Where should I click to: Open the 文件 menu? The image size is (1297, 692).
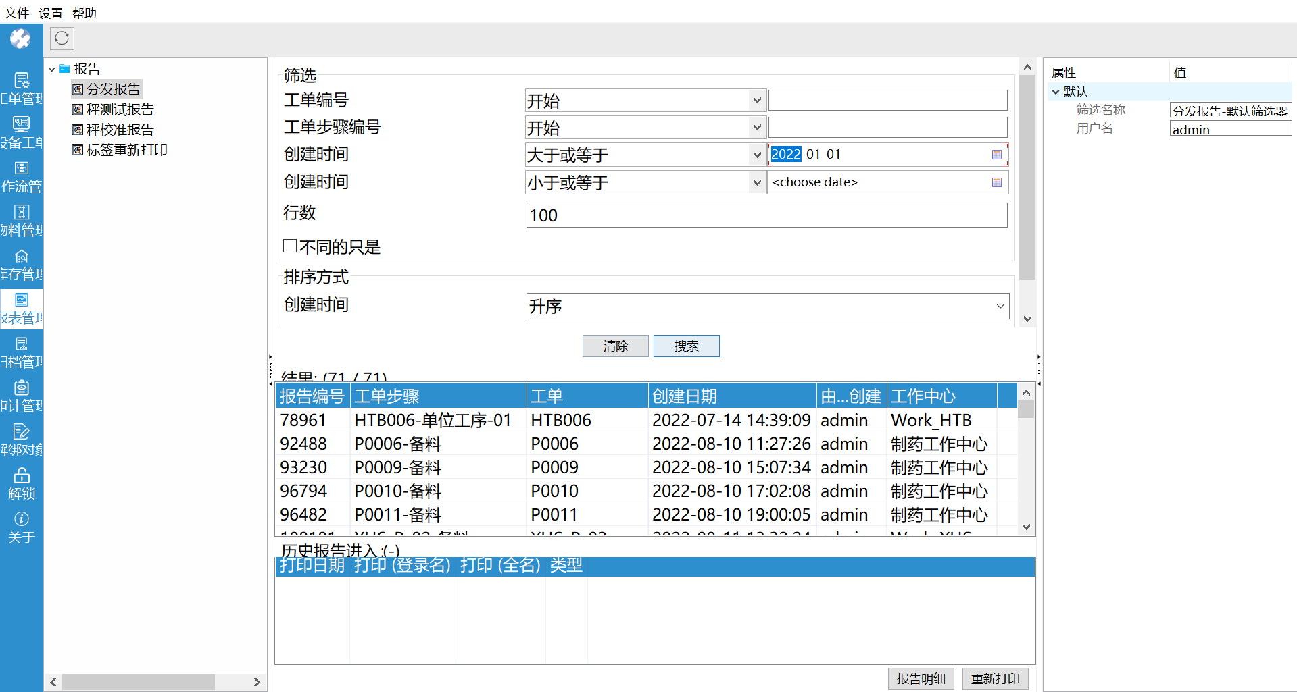pos(17,13)
